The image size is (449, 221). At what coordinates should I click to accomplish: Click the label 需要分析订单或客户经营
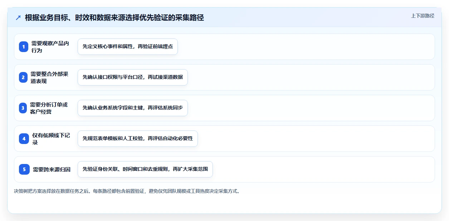49,108
